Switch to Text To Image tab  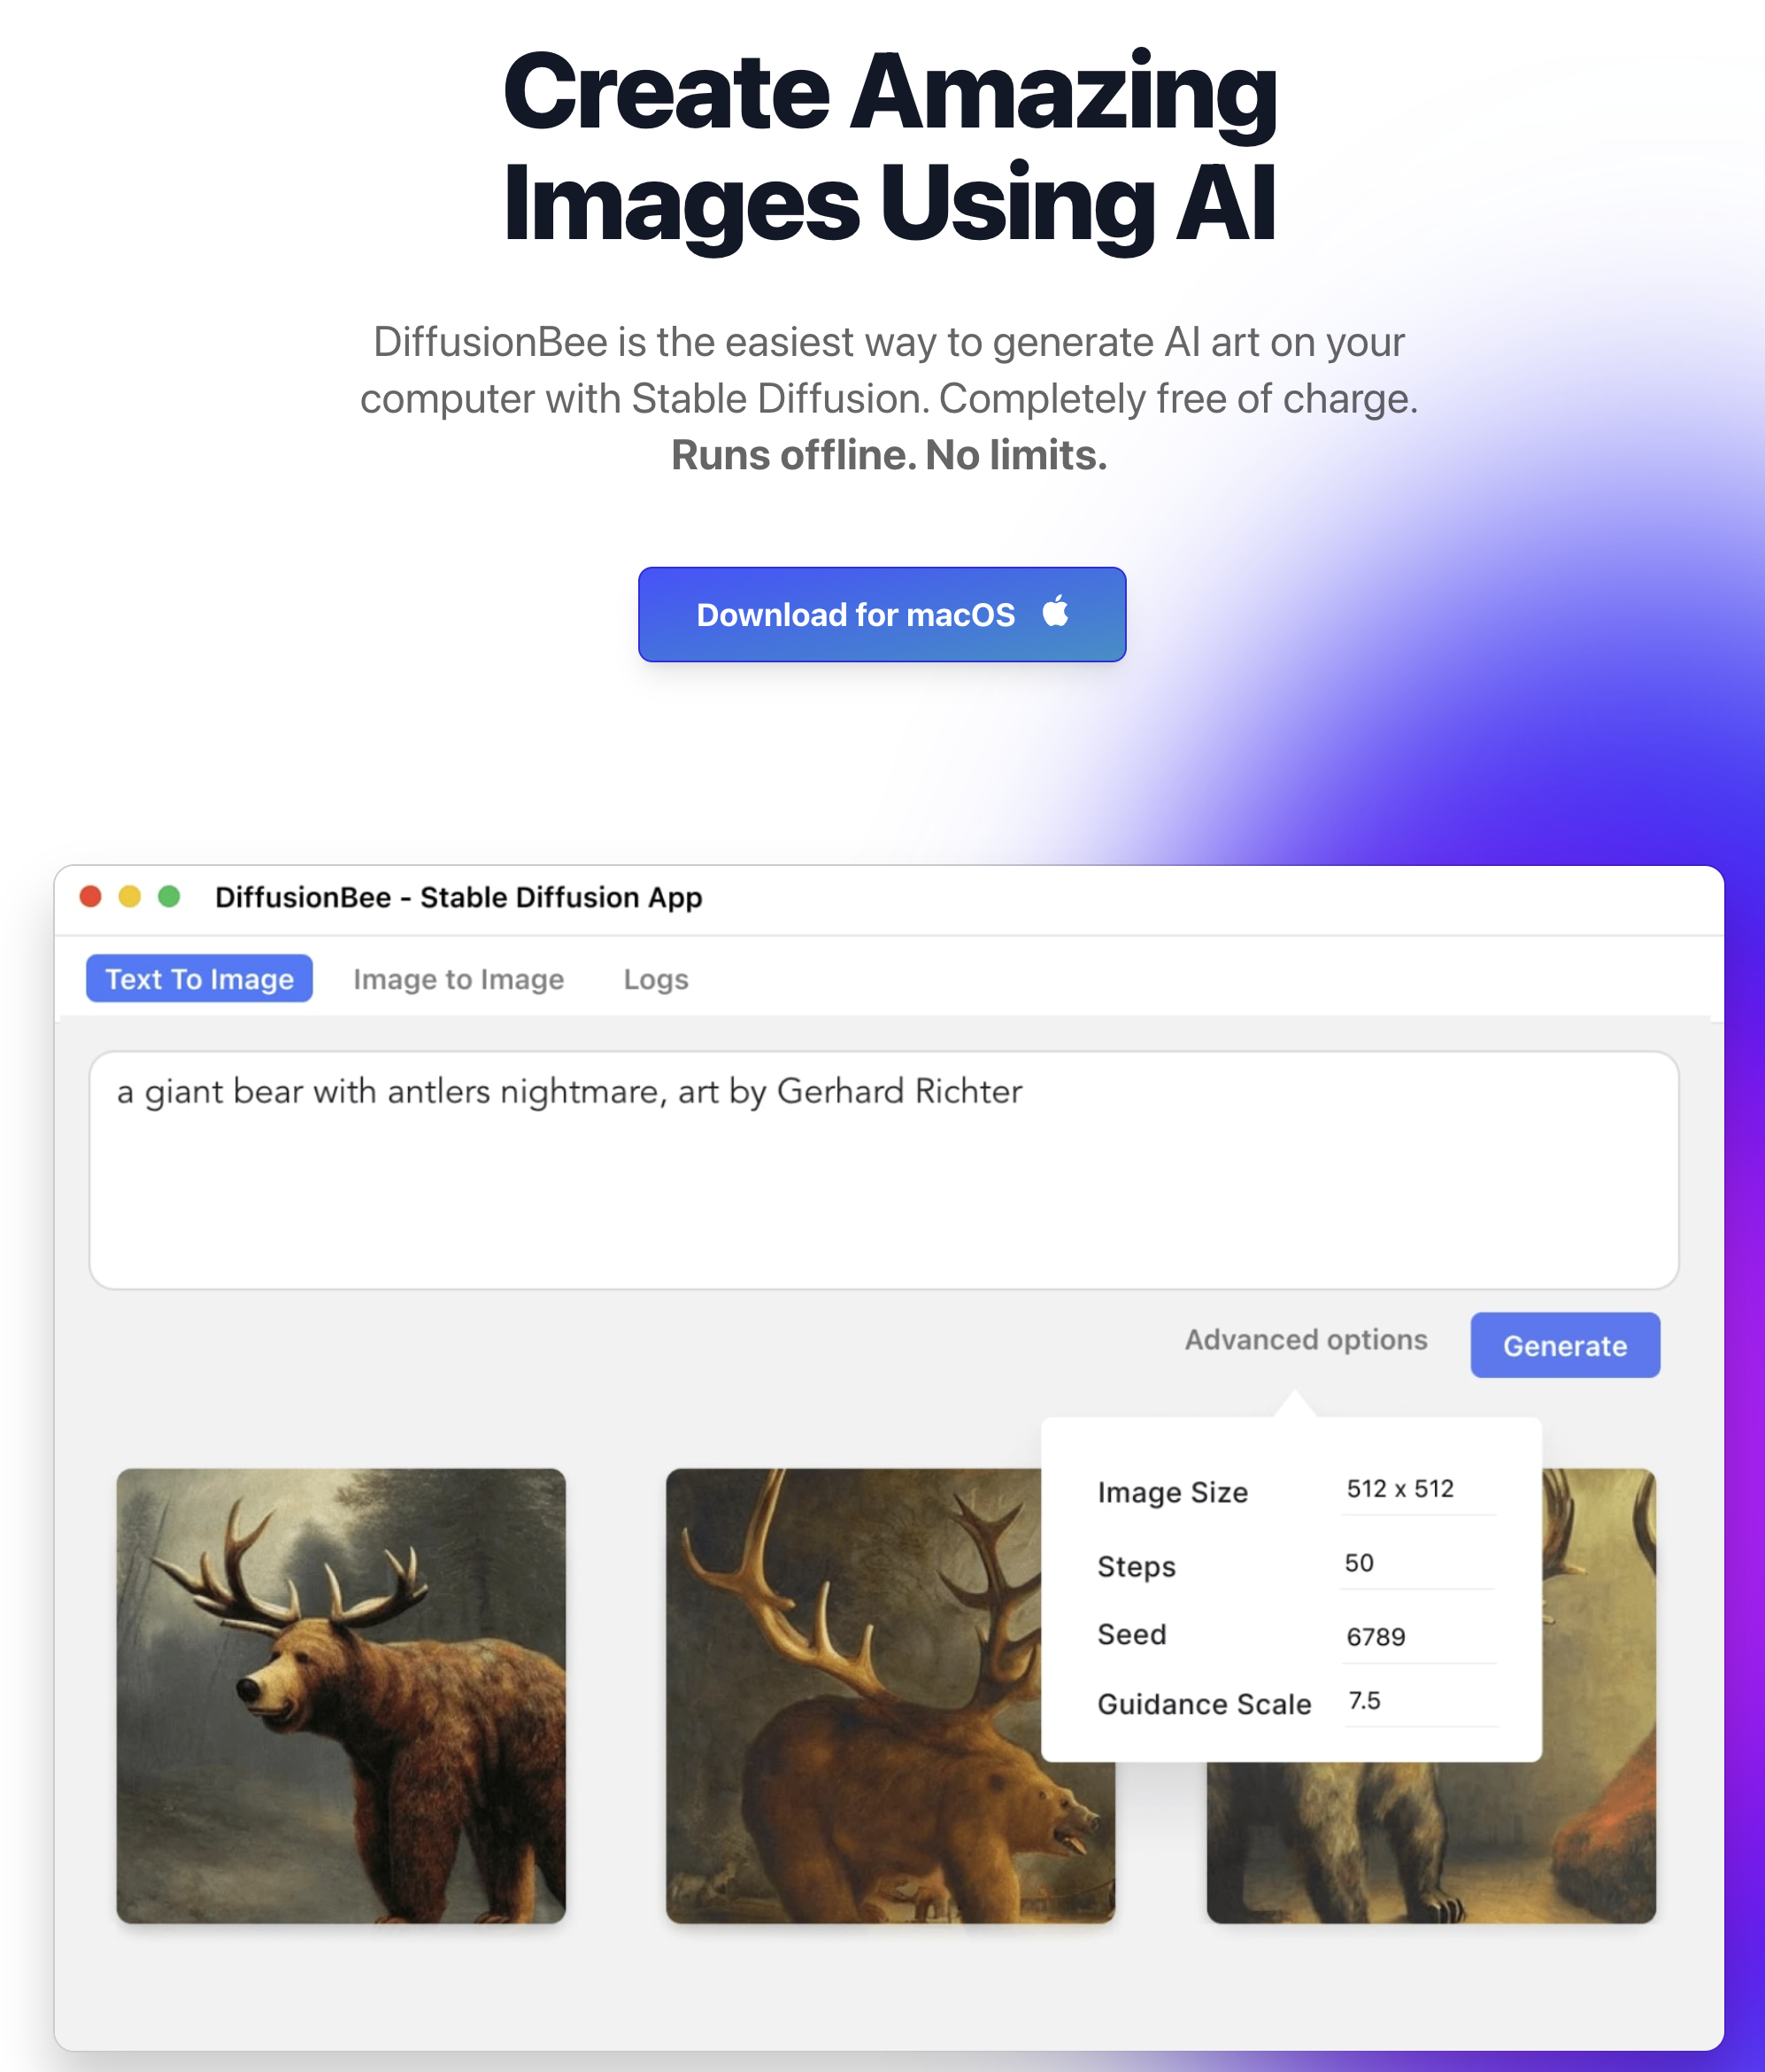point(199,979)
